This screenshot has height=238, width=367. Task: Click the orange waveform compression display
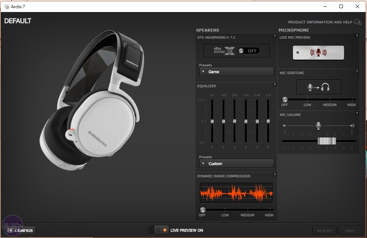pos(236,193)
